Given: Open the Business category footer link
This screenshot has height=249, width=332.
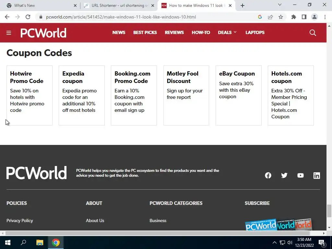Looking at the screenshot, I should tap(158, 220).
